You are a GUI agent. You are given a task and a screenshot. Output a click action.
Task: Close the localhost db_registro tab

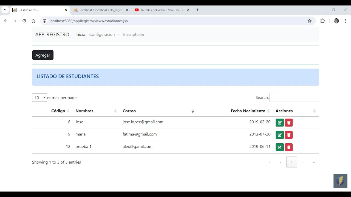point(127,10)
